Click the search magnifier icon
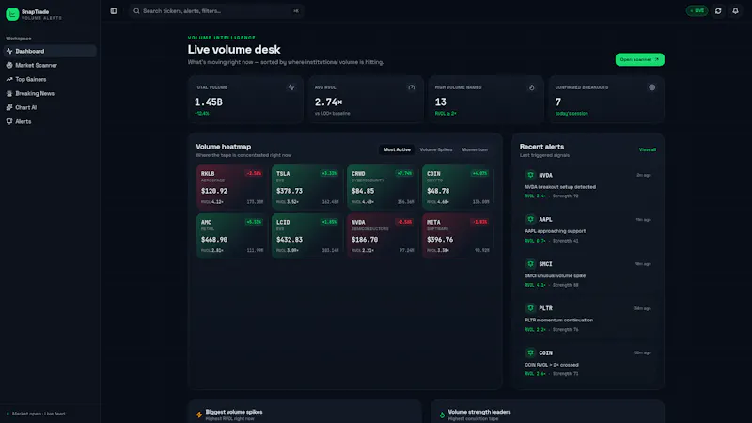752x423 pixels. (136, 11)
